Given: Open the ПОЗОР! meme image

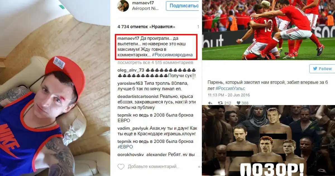Looking at the screenshot, I should pos(268,141).
